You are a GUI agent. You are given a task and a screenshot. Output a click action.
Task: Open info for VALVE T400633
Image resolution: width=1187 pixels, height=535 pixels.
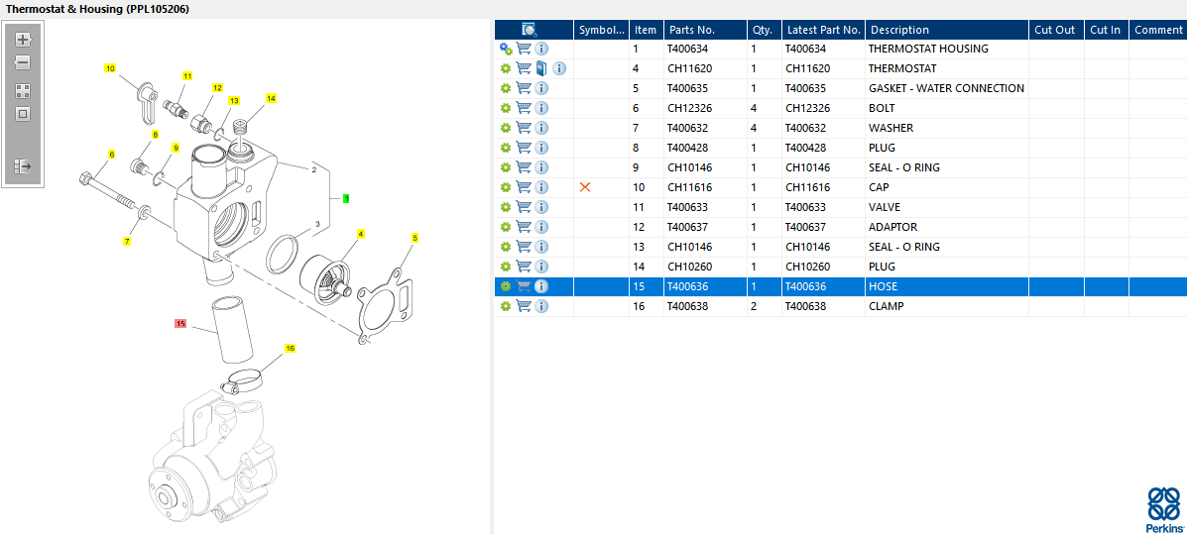click(x=541, y=207)
